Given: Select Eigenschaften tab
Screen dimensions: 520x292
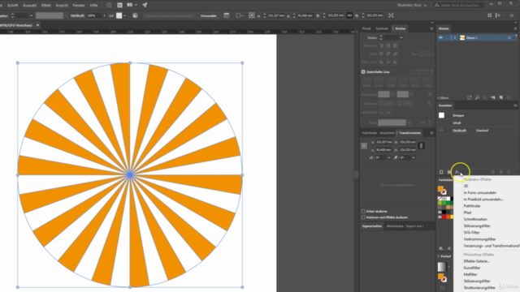Looking at the screenshot, I should [x=372, y=226].
